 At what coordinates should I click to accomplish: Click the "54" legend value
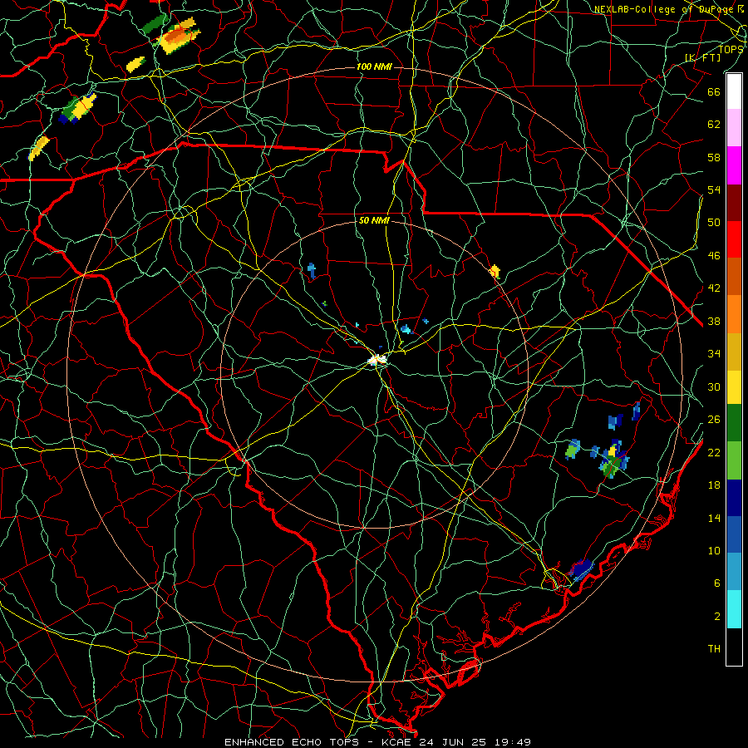coord(714,189)
